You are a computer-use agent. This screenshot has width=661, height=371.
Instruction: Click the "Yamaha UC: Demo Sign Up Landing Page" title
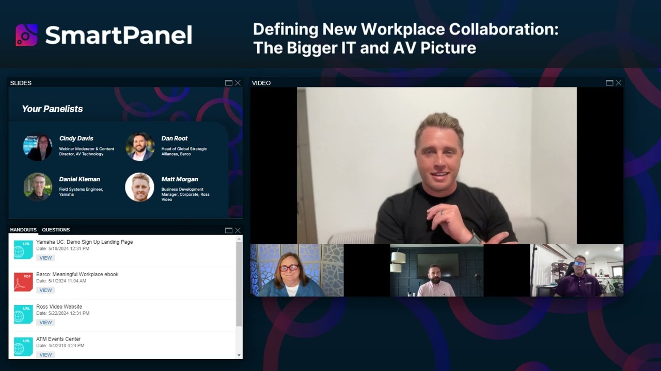pos(84,242)
